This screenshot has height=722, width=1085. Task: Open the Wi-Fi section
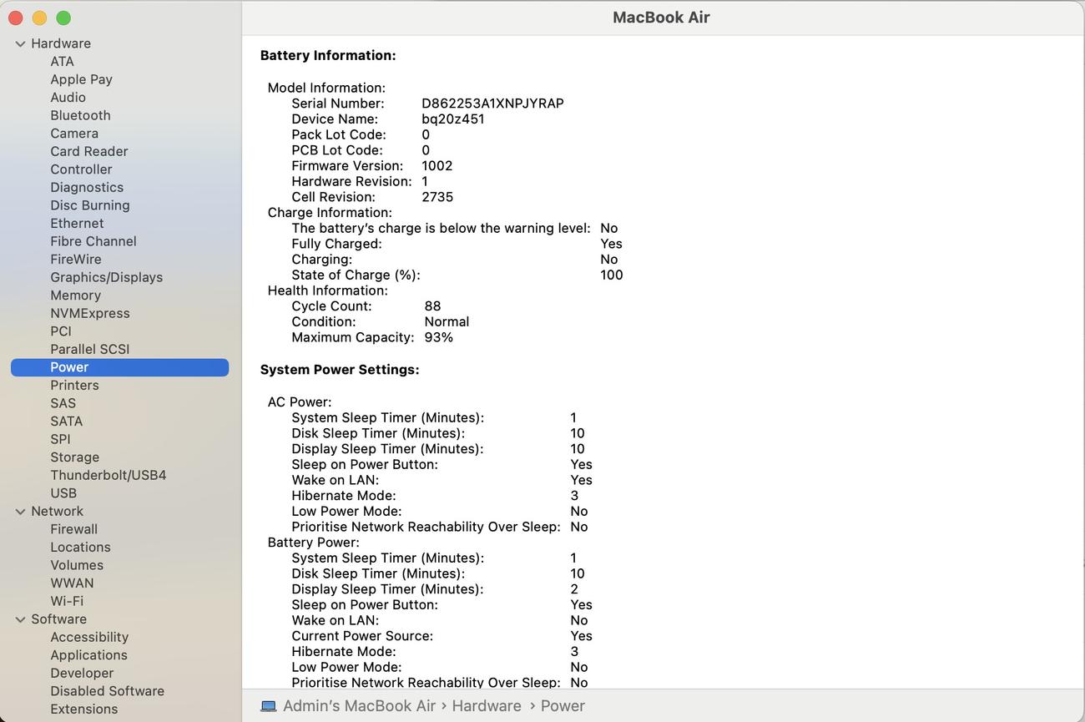tap(67, 601)
